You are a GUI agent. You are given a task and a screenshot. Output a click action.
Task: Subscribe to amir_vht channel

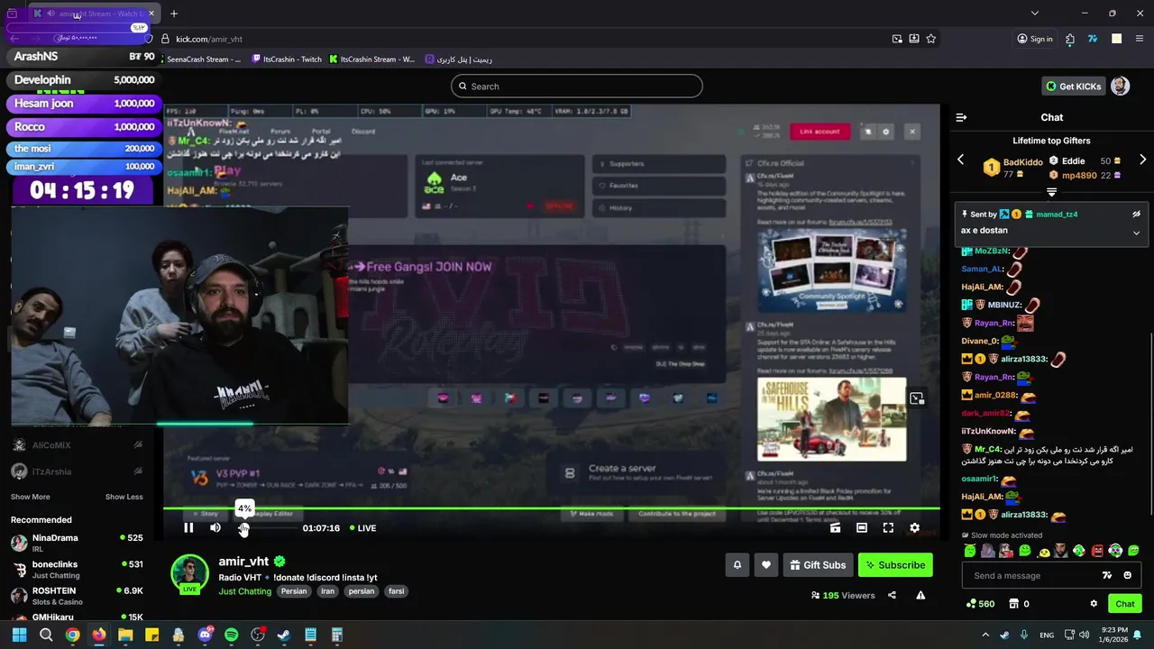pyautogui.click(x=895, y=565)
